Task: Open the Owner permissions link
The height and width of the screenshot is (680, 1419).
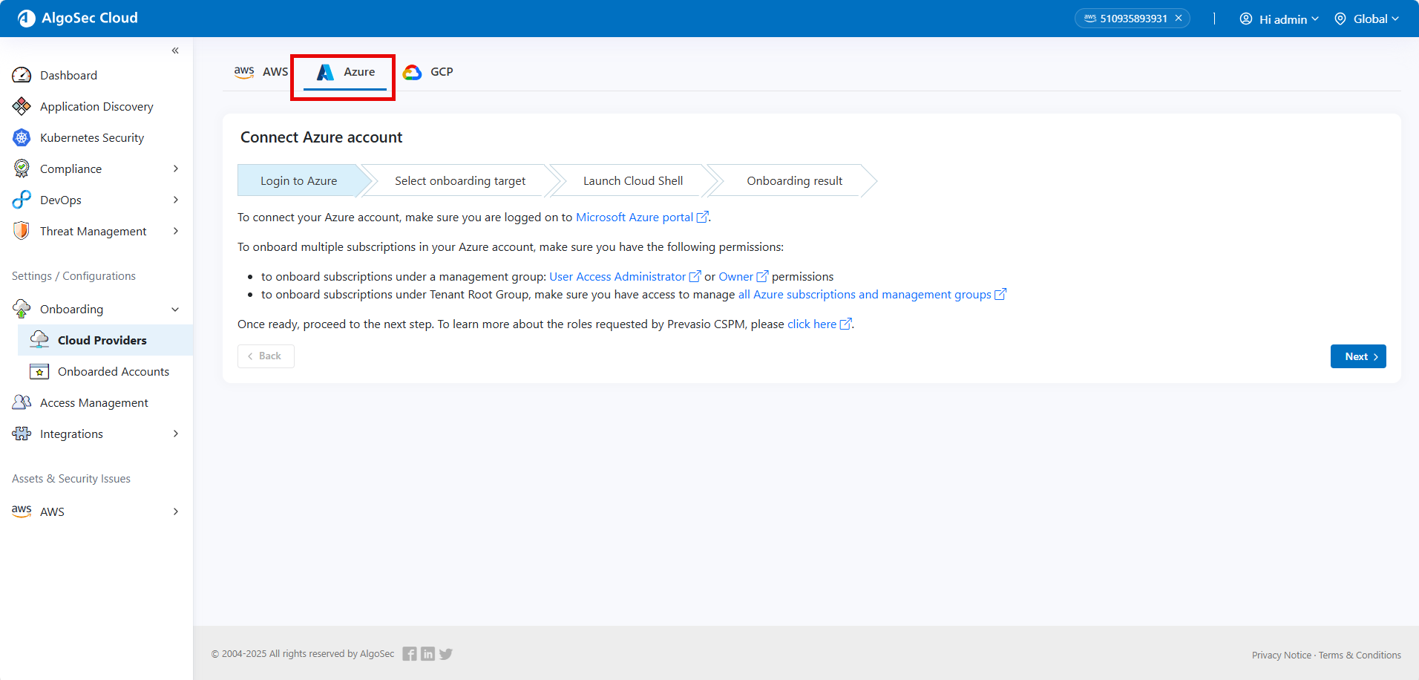Action: (x=735, y=276)
